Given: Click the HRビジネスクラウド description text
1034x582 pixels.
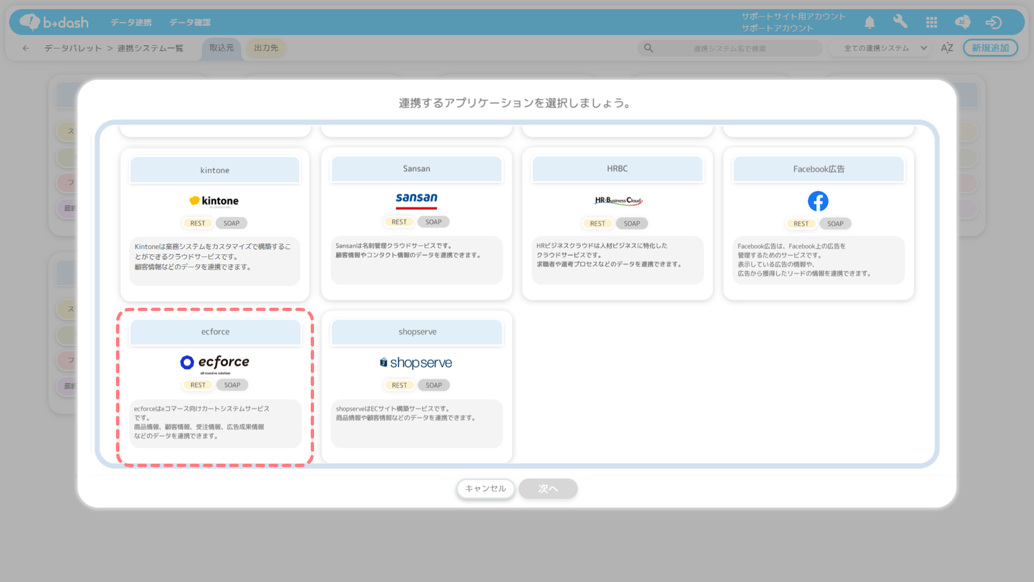Looking at the screenshot, I should coord(609,255).
